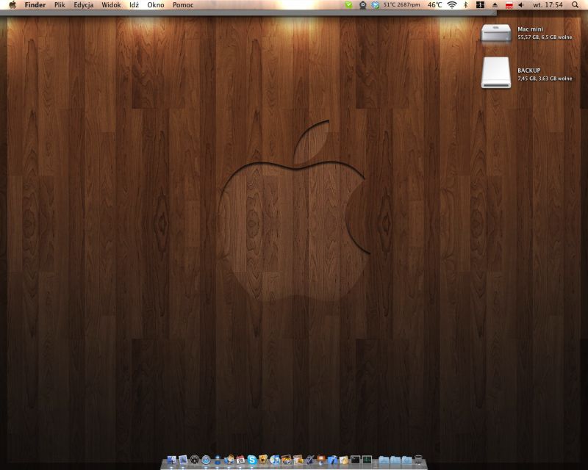588x470 pixels.
Task: Open the Finder menu
Action: 35,5
